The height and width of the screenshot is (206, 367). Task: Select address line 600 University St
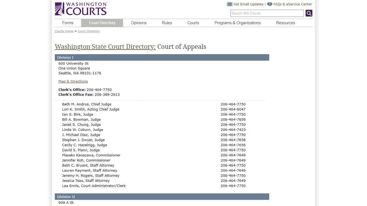74,64
